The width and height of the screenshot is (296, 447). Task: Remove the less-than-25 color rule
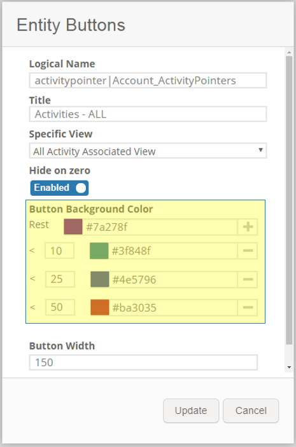[x=248, y=279]
